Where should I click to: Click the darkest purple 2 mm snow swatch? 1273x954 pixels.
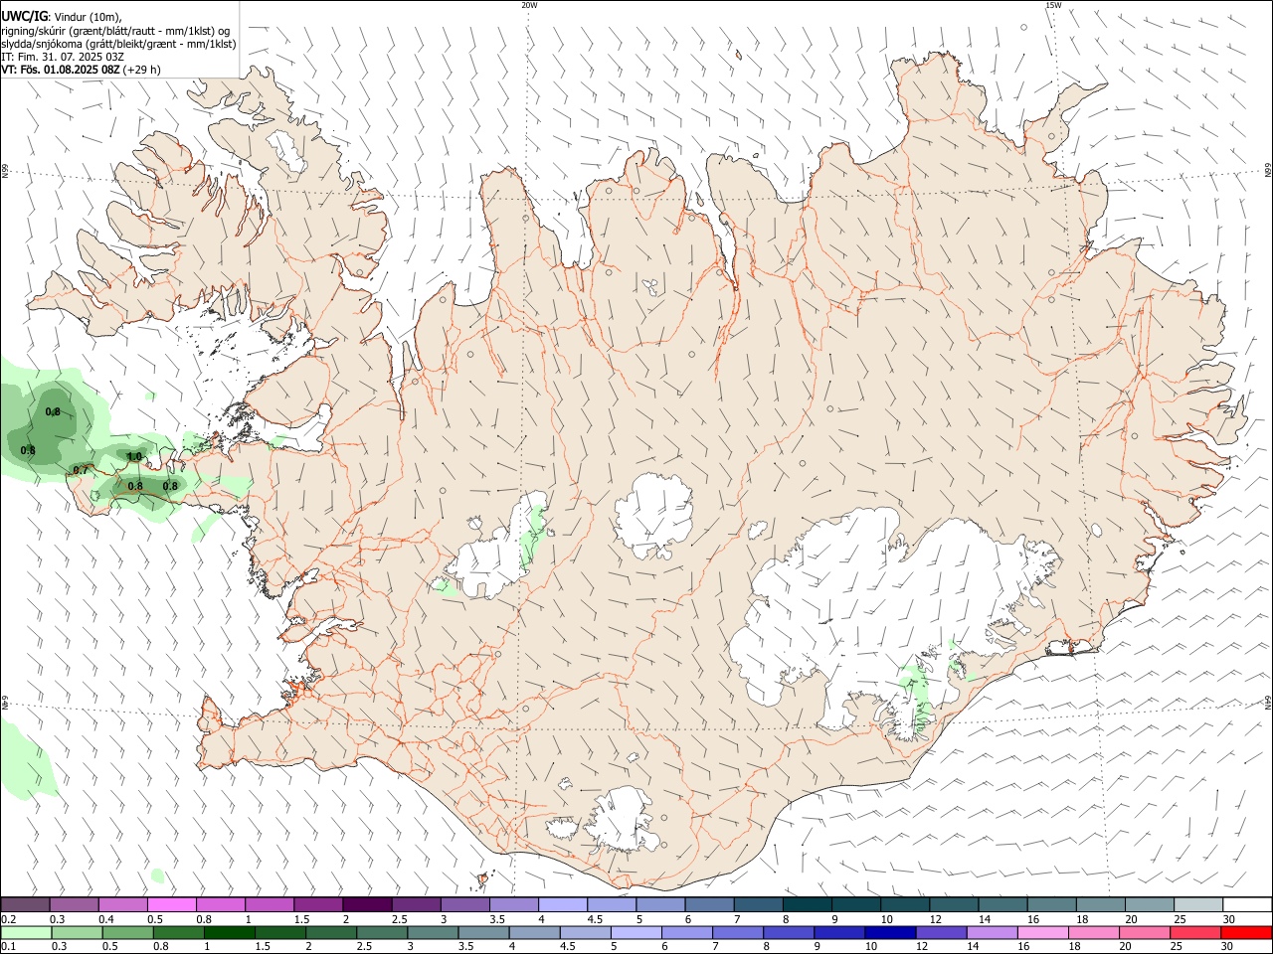click(x=367, y=904)
